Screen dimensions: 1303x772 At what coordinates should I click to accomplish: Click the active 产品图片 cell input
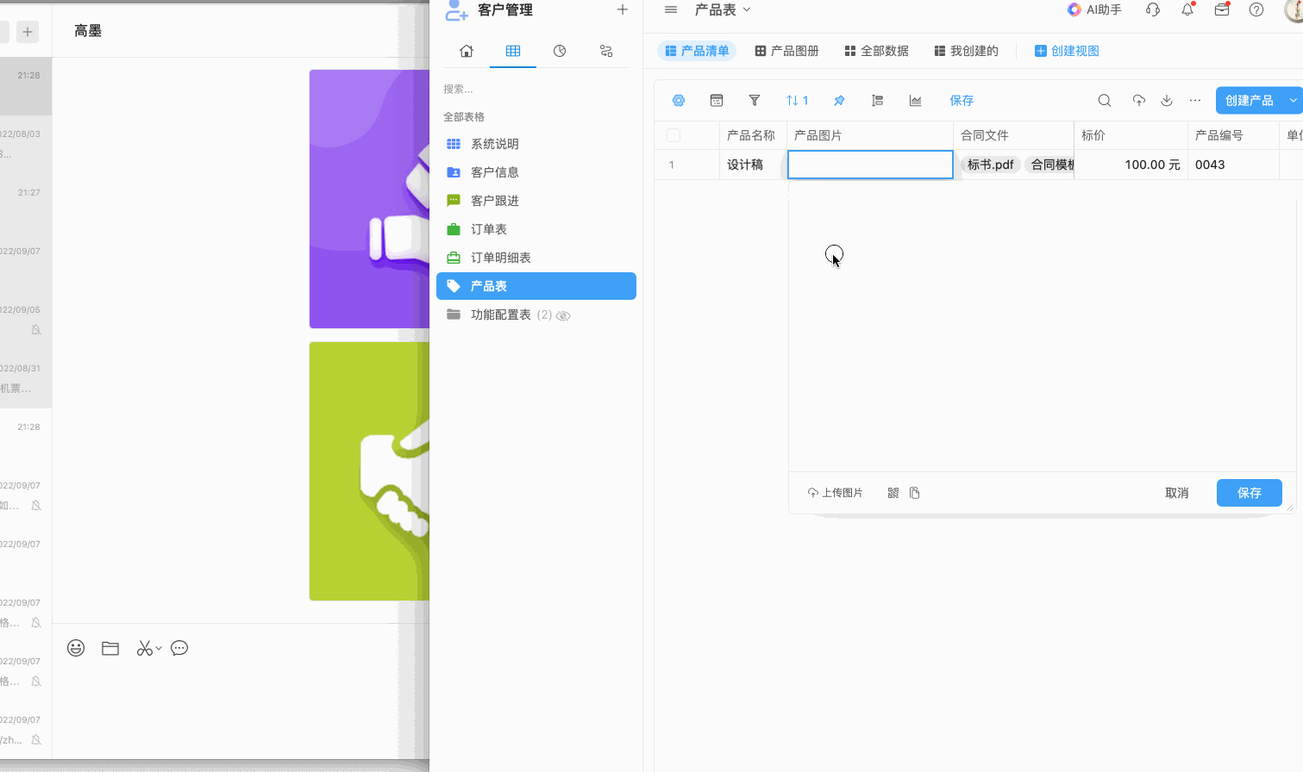(870, 165)
